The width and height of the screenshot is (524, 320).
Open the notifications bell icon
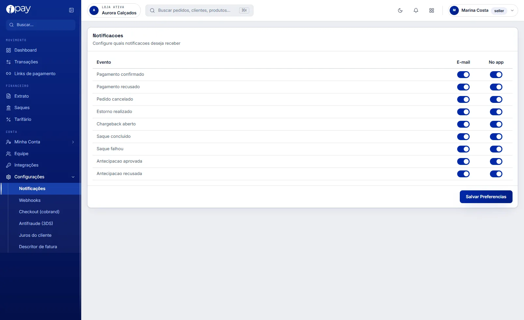click(x=416, y=10)
